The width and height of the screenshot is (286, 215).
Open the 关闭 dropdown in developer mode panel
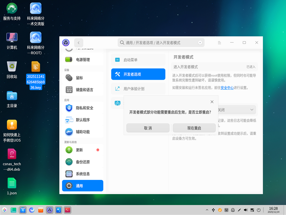pos(236,110)
